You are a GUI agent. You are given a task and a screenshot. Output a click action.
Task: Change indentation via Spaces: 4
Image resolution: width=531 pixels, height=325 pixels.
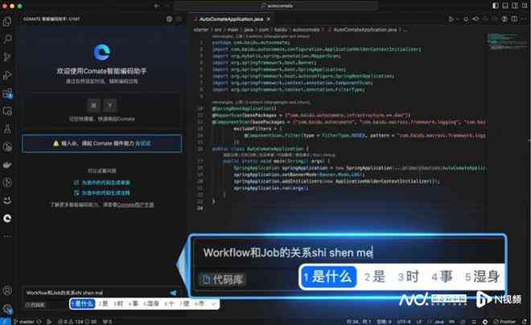click(x=384, y=322)
